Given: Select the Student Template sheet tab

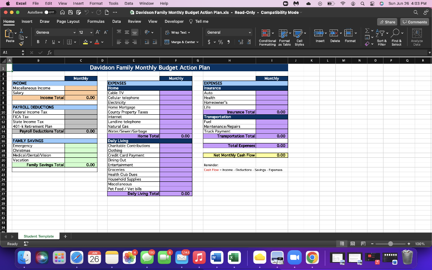Looking at the screenshot, I should click(x=38, y=236).
